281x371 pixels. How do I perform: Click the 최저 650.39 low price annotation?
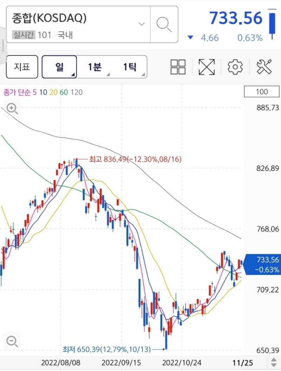pyautogui.click(x=106, y=349)
